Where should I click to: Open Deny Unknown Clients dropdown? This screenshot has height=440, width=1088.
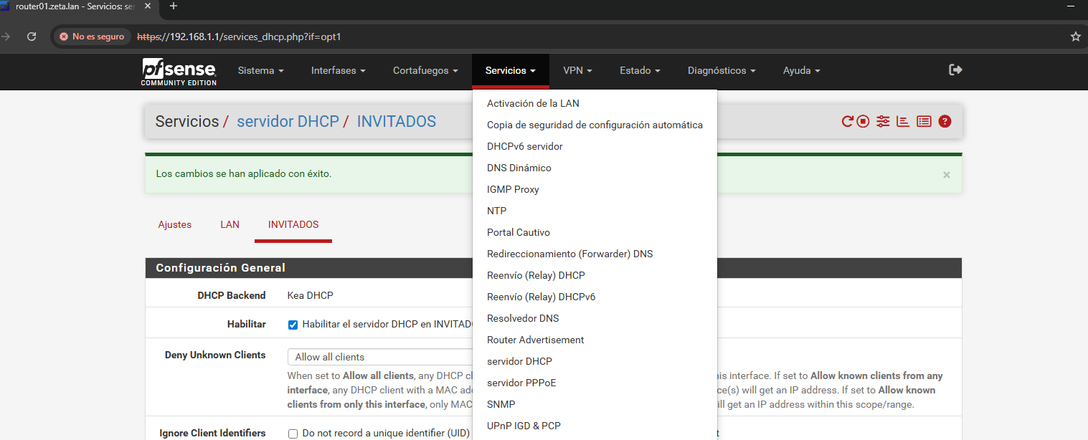[380, 357]
